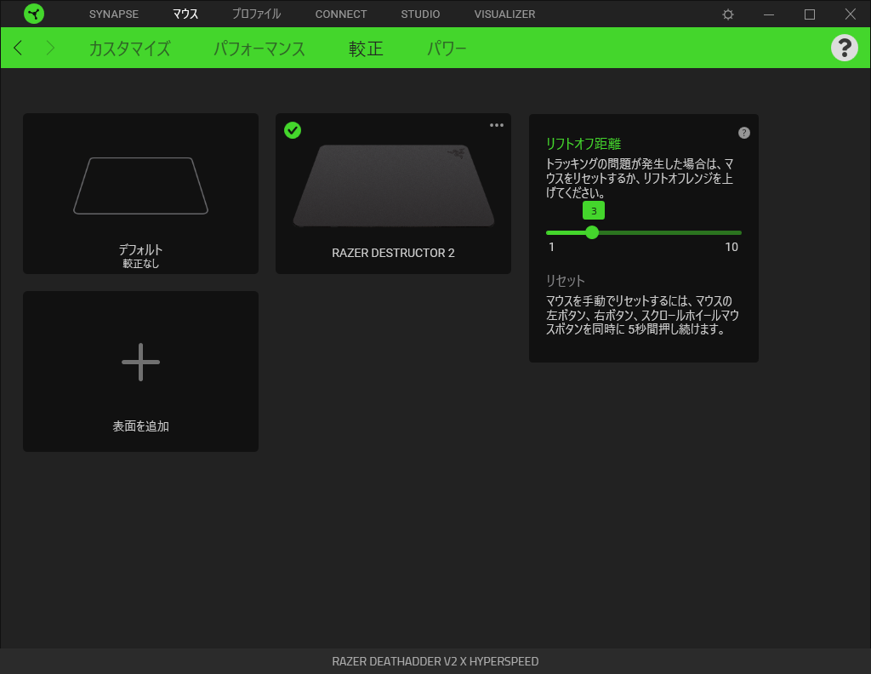Open the CONNECT tab

(x=341, y=14)
